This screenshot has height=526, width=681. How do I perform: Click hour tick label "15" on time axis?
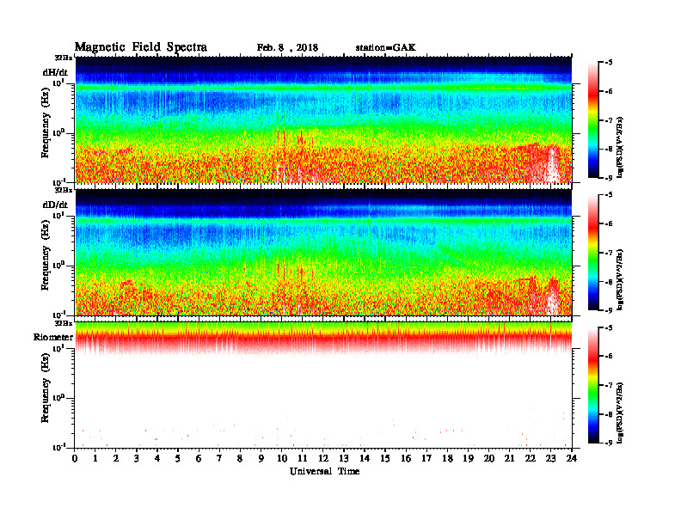[385, 459]
